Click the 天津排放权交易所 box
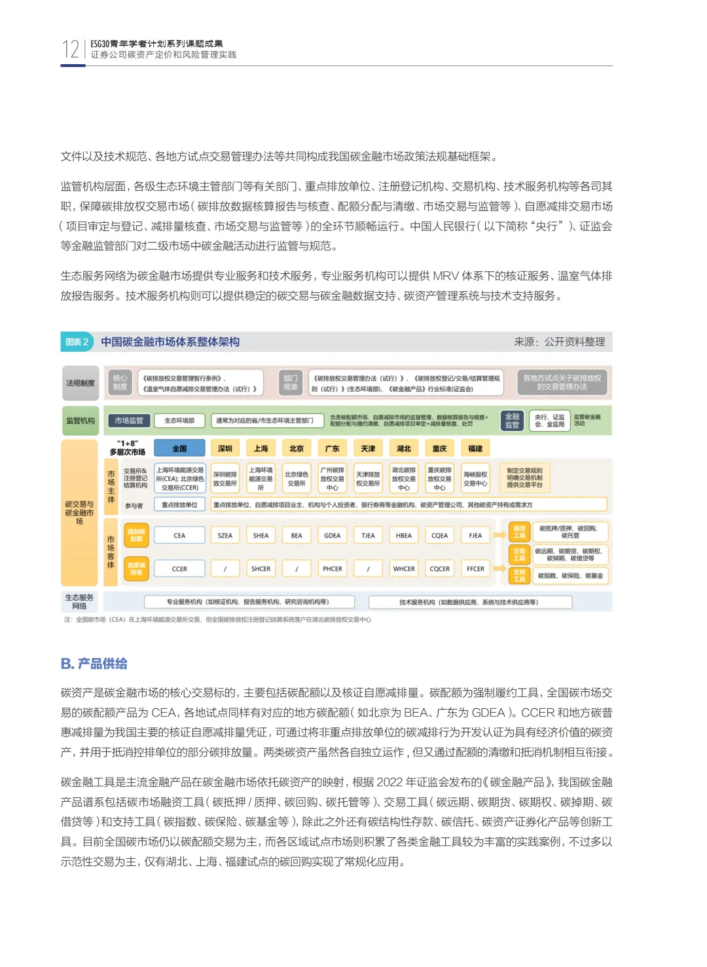 click(368, 479)
